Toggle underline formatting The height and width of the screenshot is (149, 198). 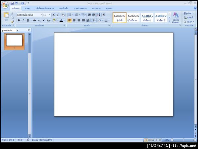coord(28,20)
